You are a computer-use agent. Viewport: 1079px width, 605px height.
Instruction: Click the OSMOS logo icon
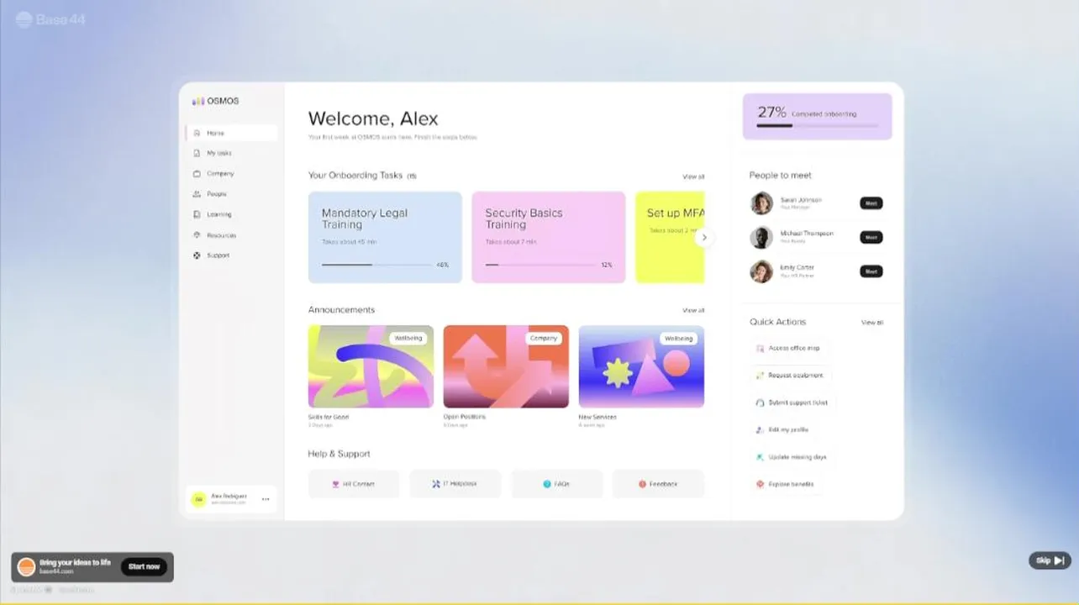tap(197, 101)
